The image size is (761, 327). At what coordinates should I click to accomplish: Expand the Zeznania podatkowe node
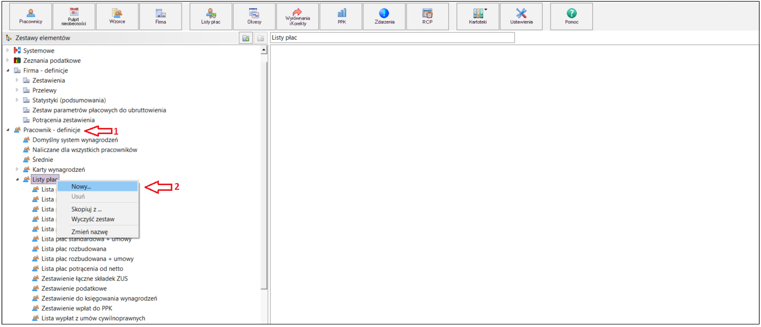(x=8, y=60)
